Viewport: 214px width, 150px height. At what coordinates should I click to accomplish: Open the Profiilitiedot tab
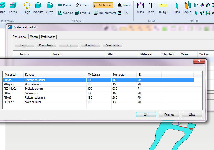coord(48,37)
